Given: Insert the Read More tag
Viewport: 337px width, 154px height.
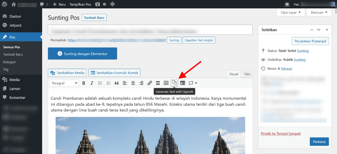Looking at the screenshot, I should tap(158, 83).
